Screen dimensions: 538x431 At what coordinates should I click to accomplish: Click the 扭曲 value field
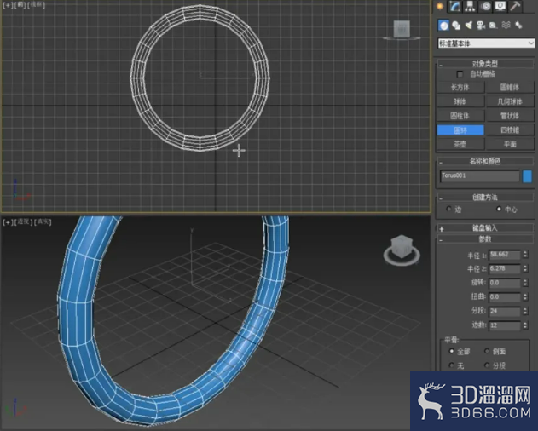(505, 297)
